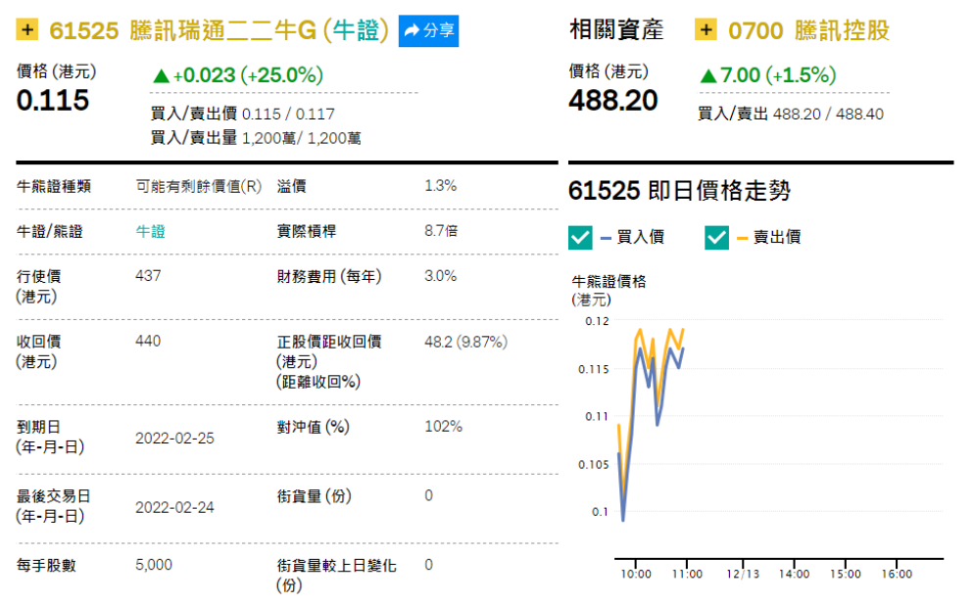Click the green up arrow beside 7.00
Image resolution: width=974 pixels, height=603 pixels.
[x=708, y=76]
